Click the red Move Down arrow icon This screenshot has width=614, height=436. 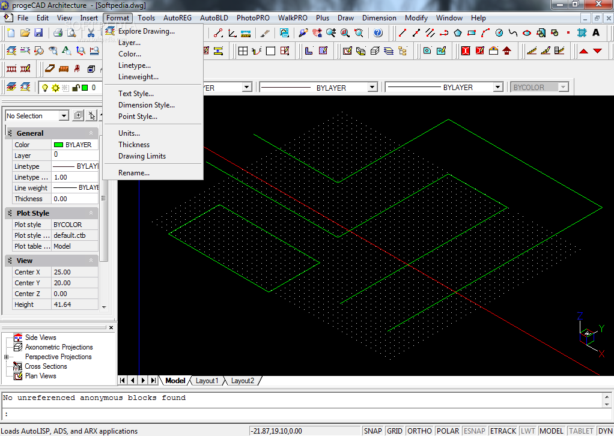pyautogui.click(x=598, y=51)
